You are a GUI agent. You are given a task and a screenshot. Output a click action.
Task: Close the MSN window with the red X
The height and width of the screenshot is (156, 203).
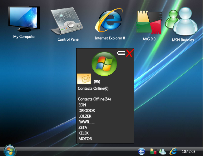pyautogui.click(x=130, y=53)
